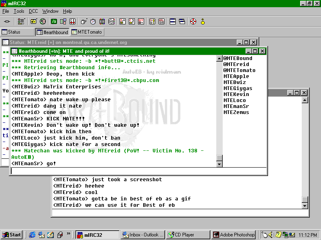Open the URL list toolbar icon

click(162, 22)
